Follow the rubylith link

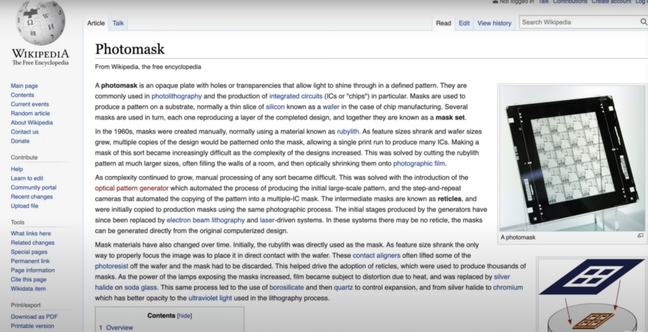[x=347, y=132]
